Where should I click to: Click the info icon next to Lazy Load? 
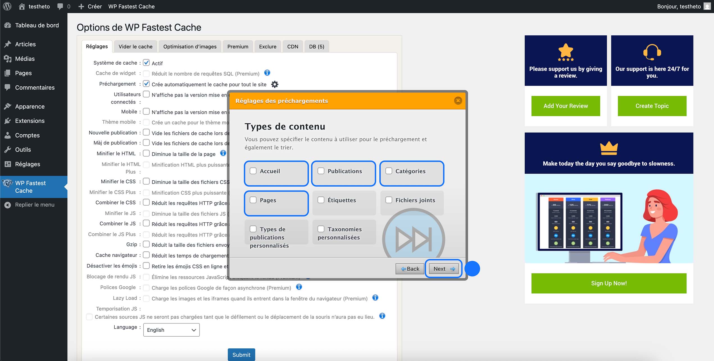(375, 298)
